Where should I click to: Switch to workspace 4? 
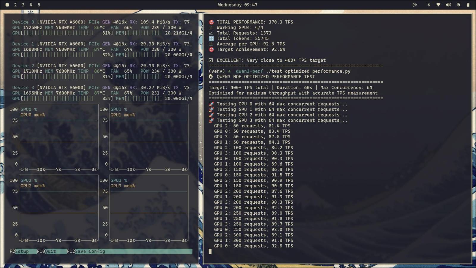click(31, 5)
